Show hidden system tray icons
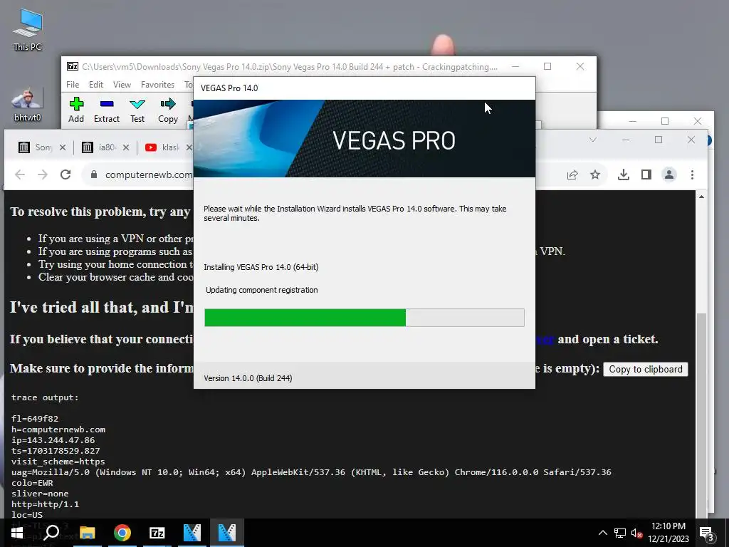Screen dimensions: 729x547 pyautogui.click(x=602, y=533)
